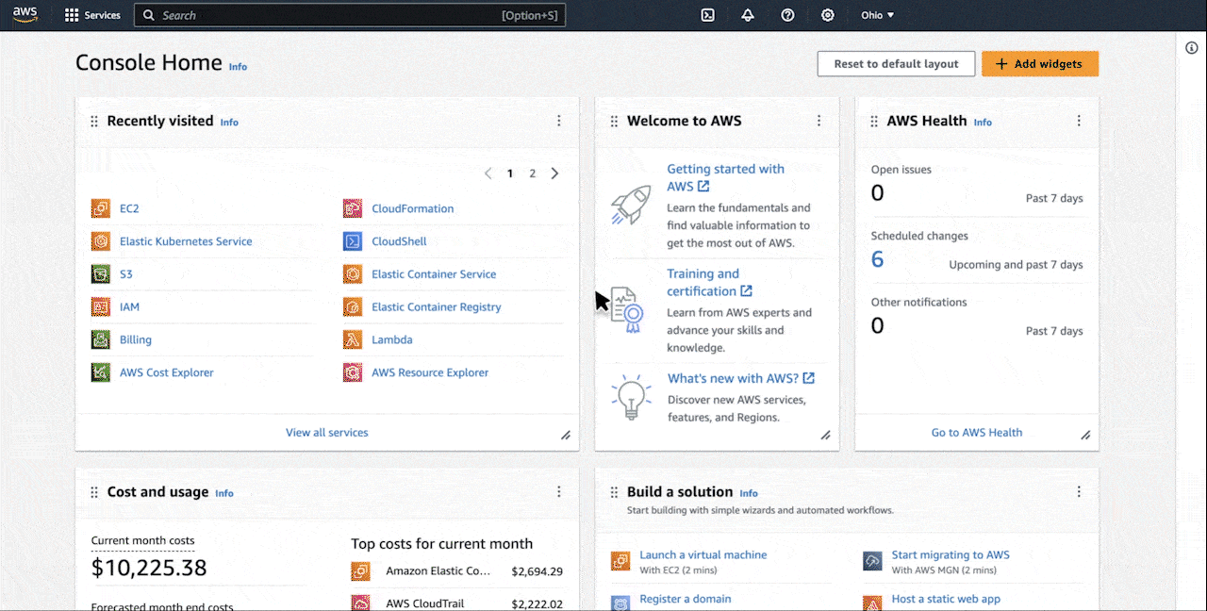Open the Services grid menu

click(92, 15)
